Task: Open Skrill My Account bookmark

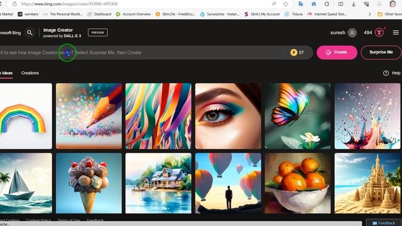Action: point(262,14)
